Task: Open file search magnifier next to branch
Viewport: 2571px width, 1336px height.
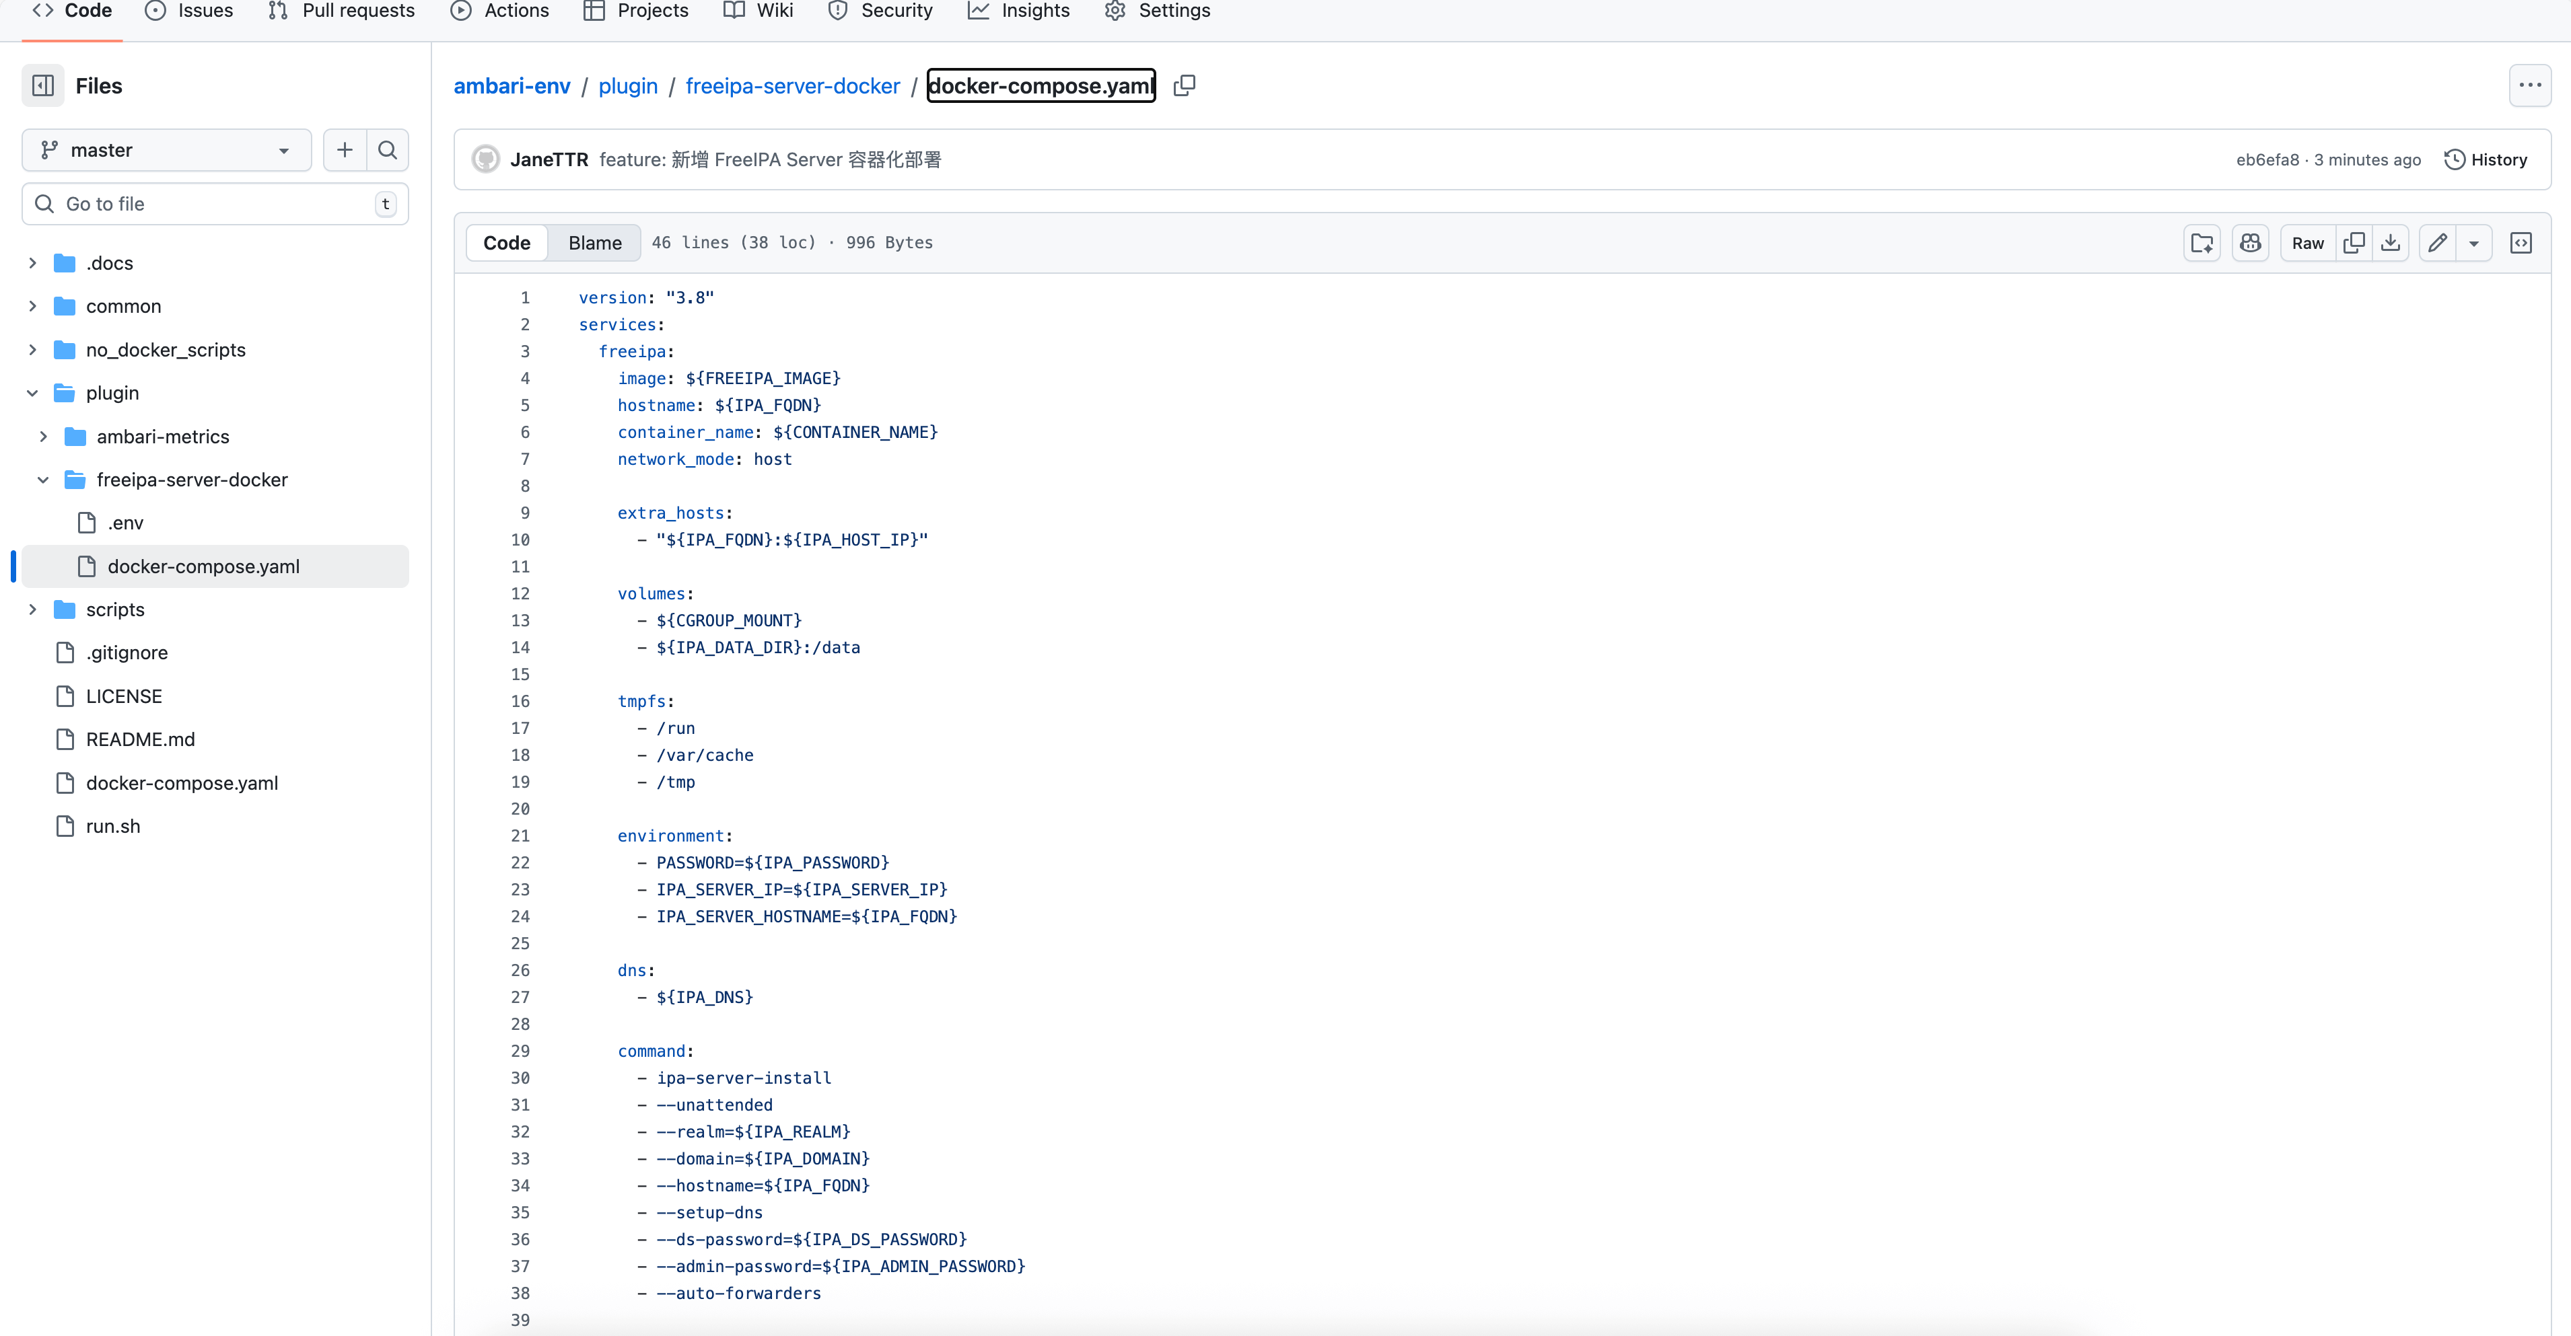Action: tap(387, 149)
